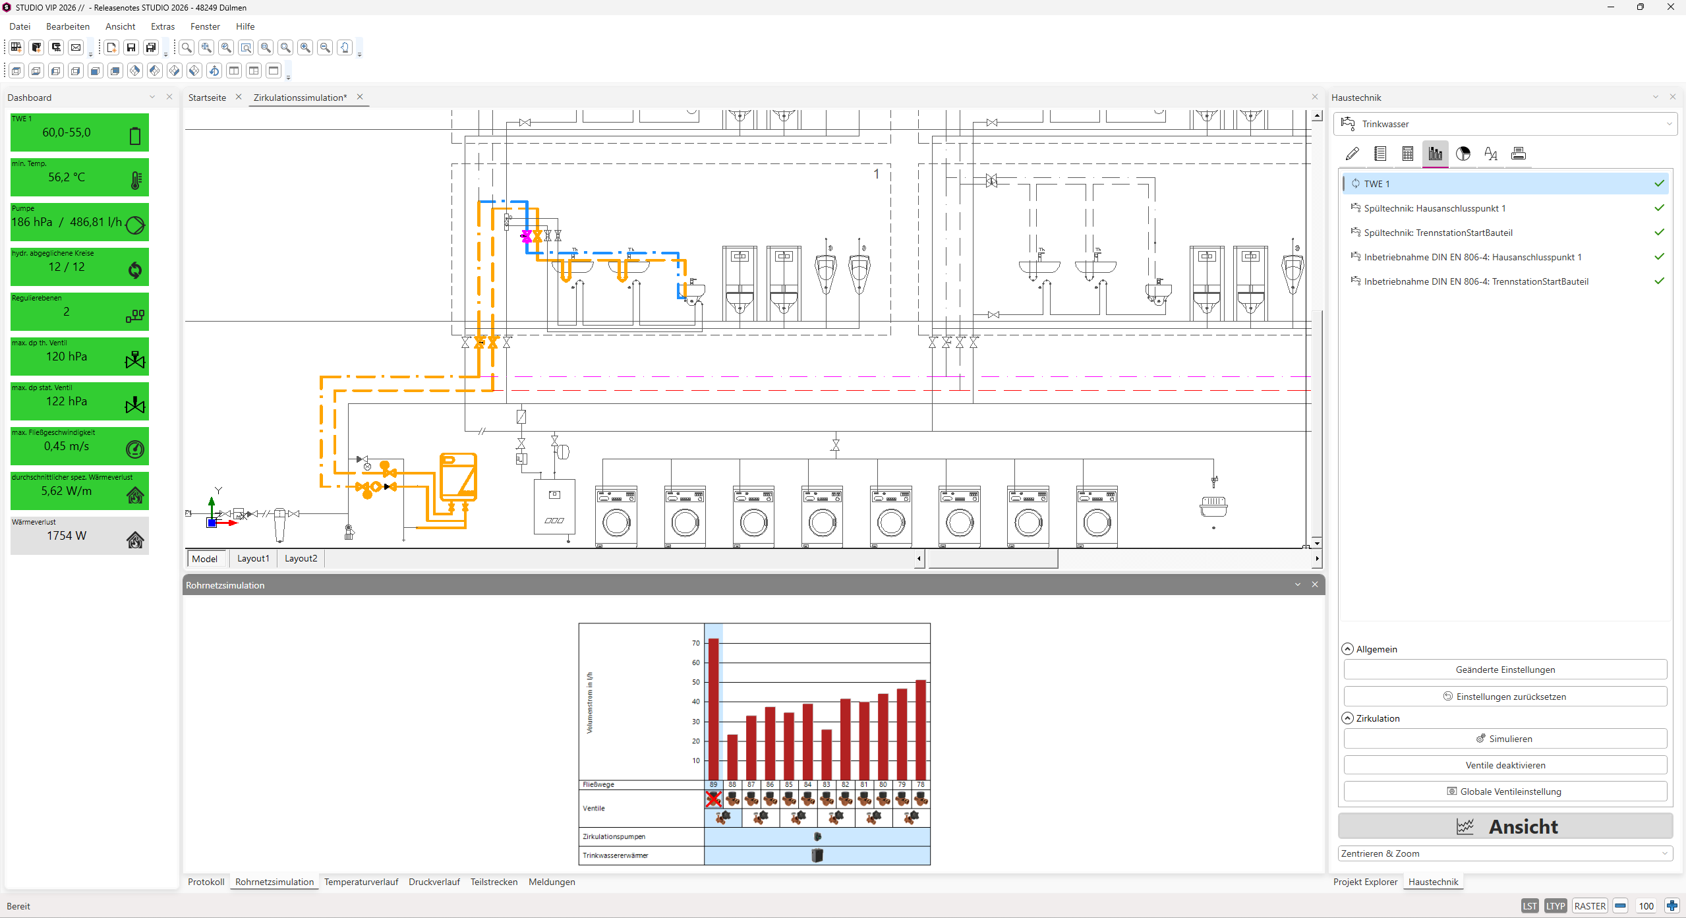Click the rotate view orbit icon
This screenshot has width=1686, height=918.
pyautogui.click(x=214, y=71)
